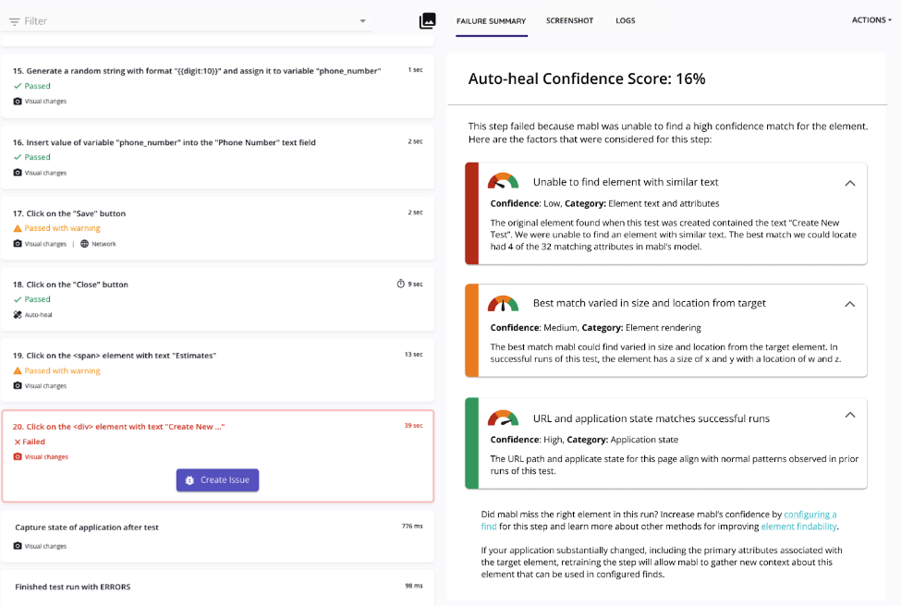This screenshot has width=901, height=606.
Task: Click the filter list icon
Action: (x=15, y=21)
